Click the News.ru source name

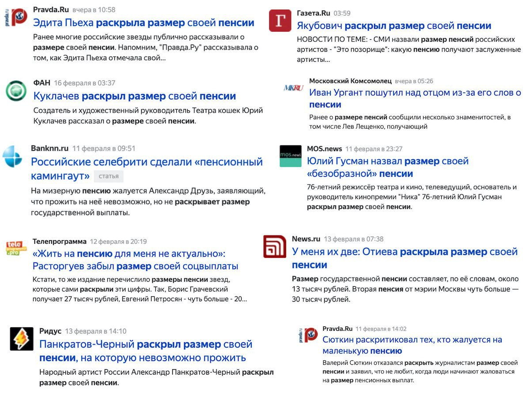click(x=306, y=239)
